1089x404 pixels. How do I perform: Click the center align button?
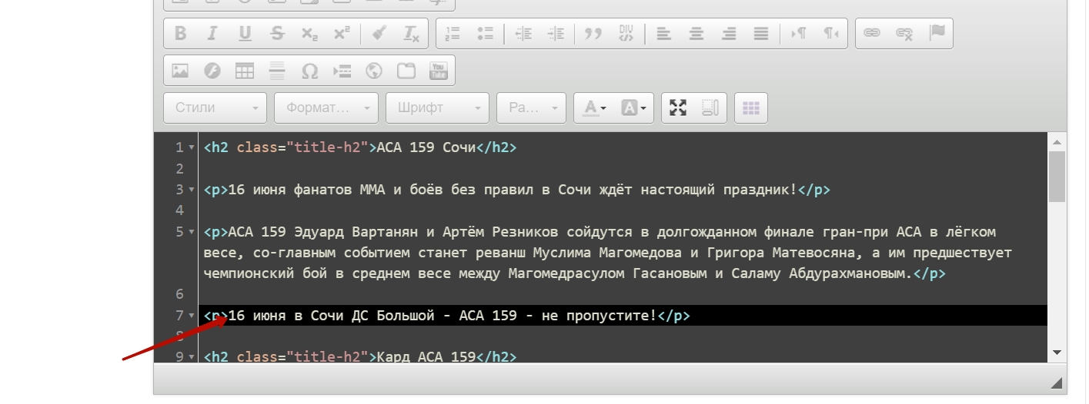[696, 34]
